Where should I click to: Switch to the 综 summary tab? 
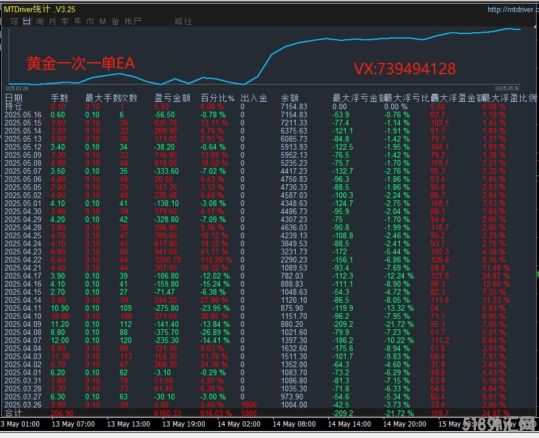(14, 21)
